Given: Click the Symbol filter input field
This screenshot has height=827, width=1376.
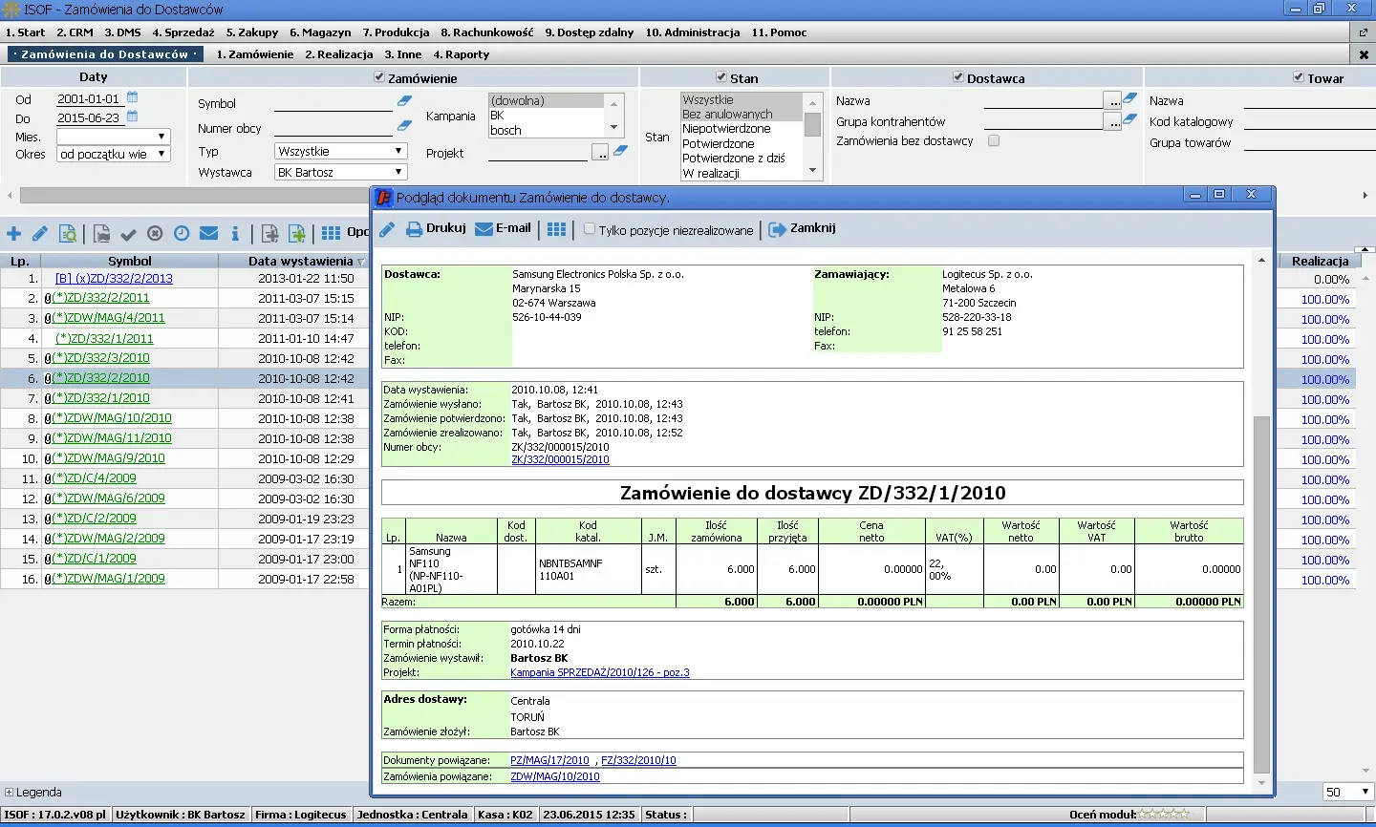Looking at the screenshot, I should pos(333,103).
